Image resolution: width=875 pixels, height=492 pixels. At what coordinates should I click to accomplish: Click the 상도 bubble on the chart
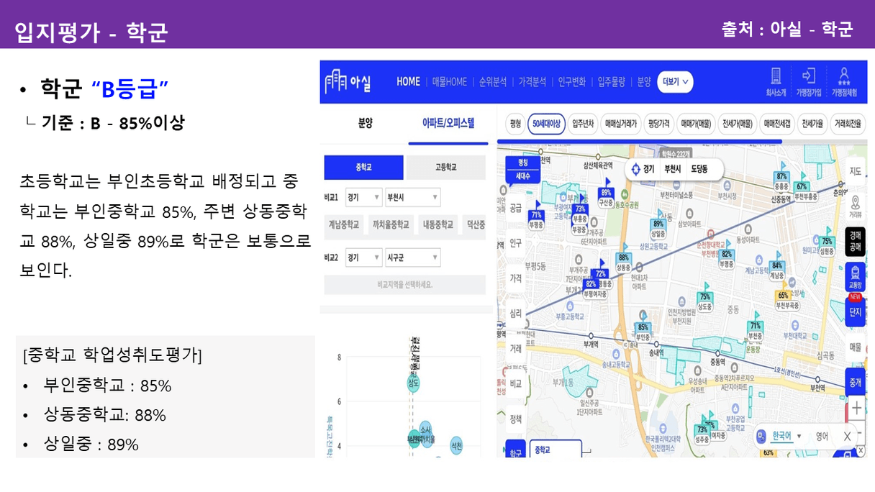click(x=413, y=383)
